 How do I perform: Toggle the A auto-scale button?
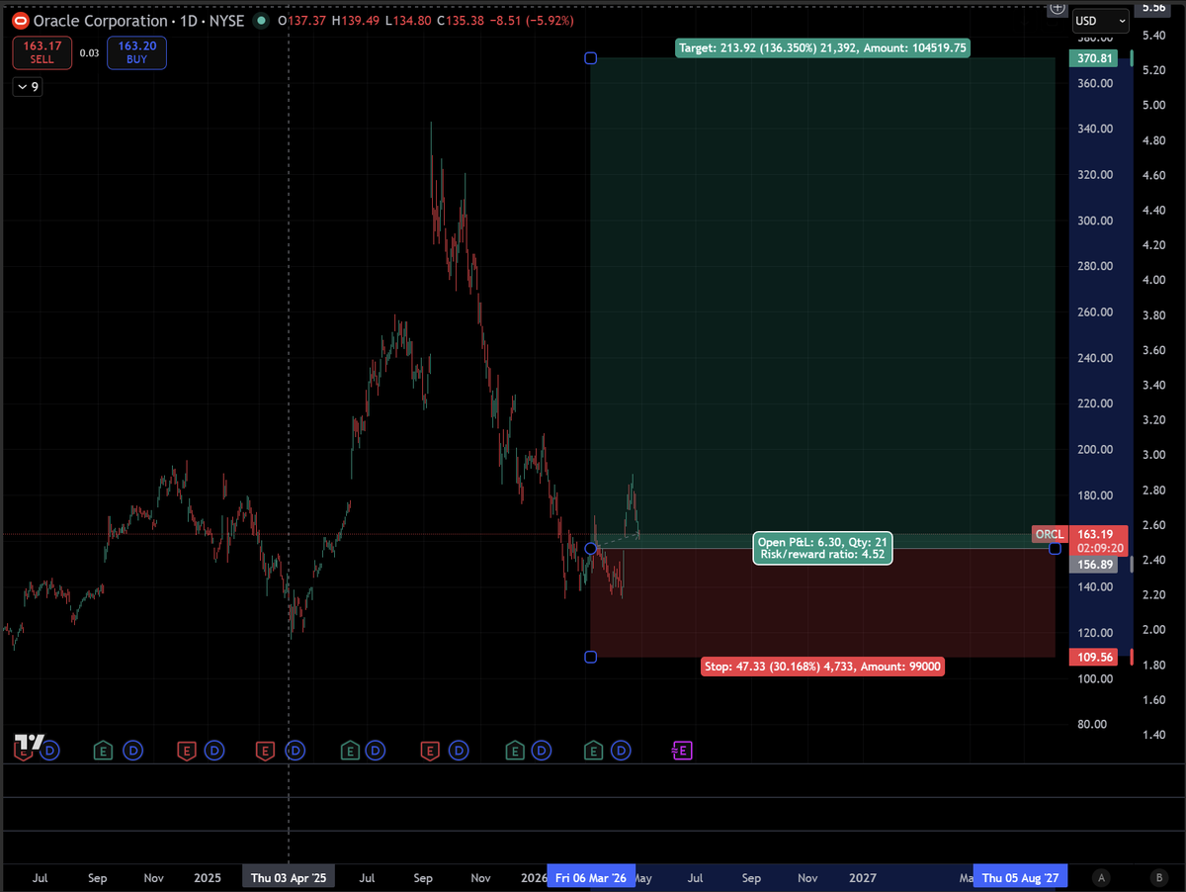click(1101, 877)
